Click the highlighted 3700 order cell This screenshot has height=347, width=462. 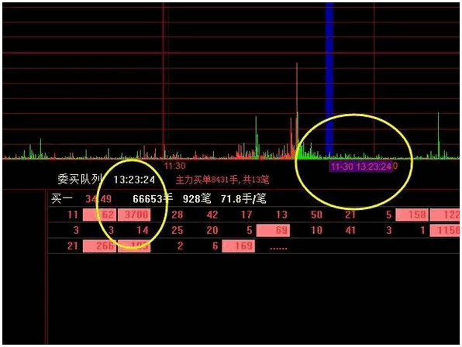134,215
